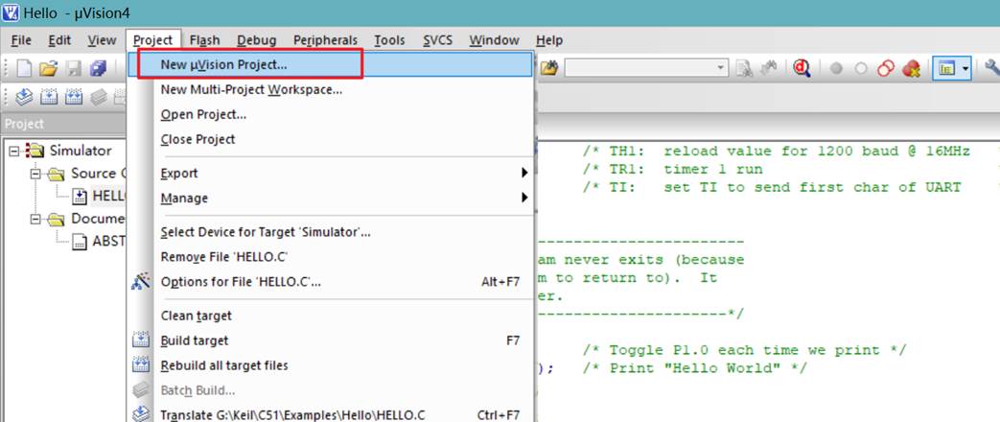
Task: Click the Translate toolbar icon
Action: 24,97
